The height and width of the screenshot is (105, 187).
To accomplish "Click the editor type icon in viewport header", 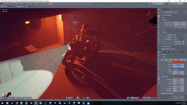I will click(2, 98).
